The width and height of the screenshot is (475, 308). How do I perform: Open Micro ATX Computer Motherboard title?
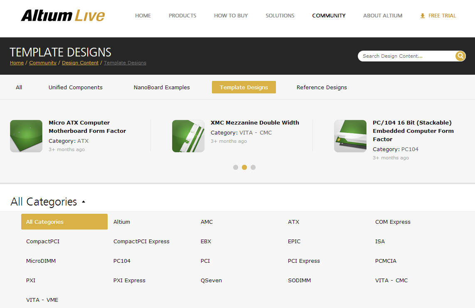[x=87, y=127]
